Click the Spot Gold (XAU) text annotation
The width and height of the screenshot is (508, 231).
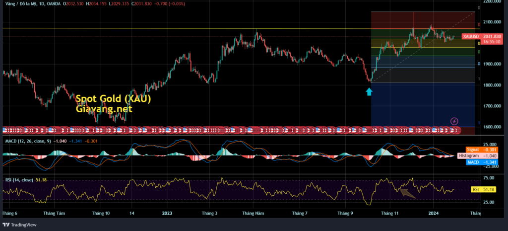coord(113,99)
